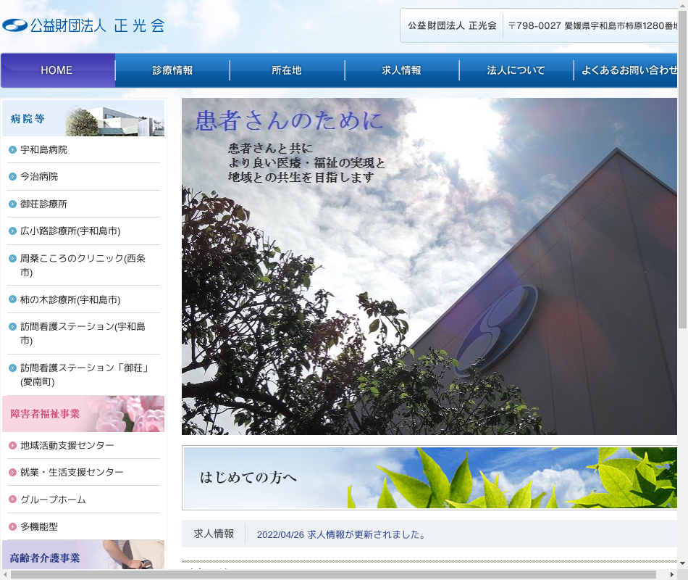Click the bullet icon beside 宇和島病院

pos(12,150)
